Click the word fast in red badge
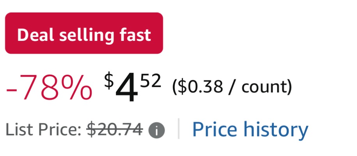Viewport: 357px width, 156px height. pos(135,35)
